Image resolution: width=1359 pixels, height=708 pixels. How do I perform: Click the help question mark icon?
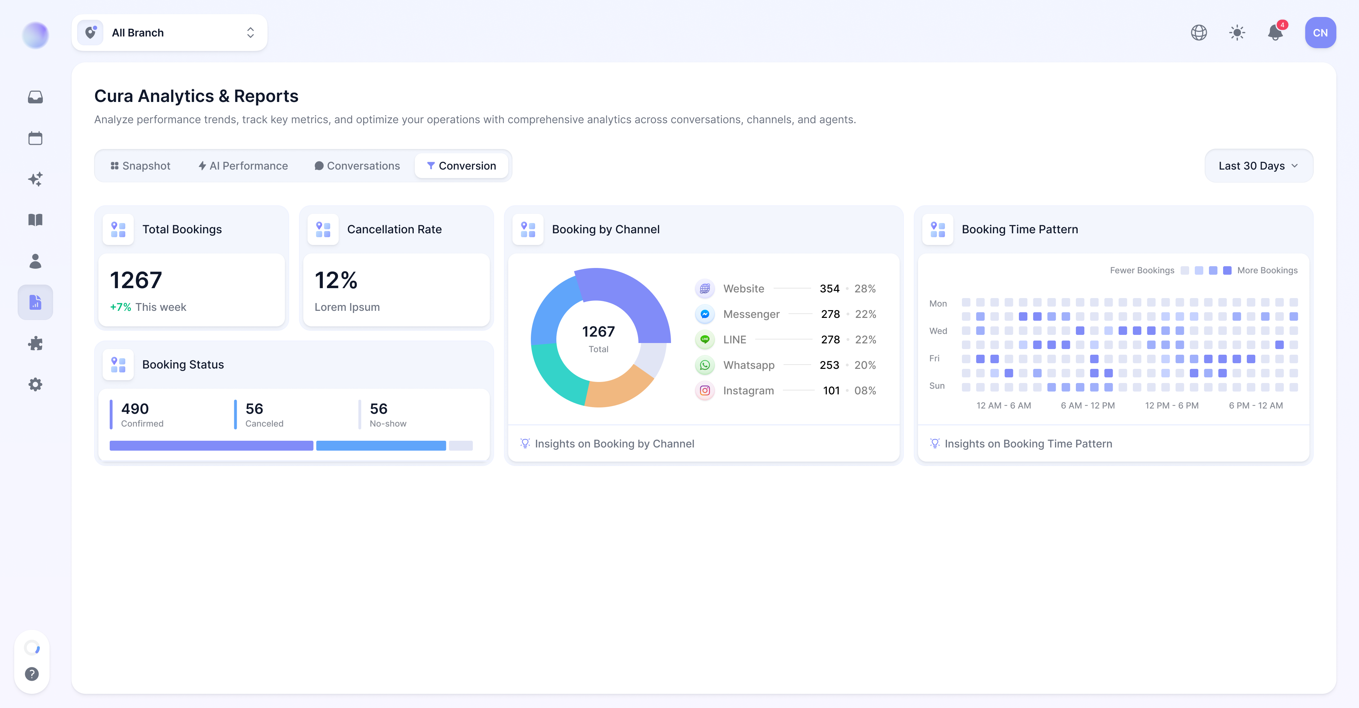click(x=32, y=674)
